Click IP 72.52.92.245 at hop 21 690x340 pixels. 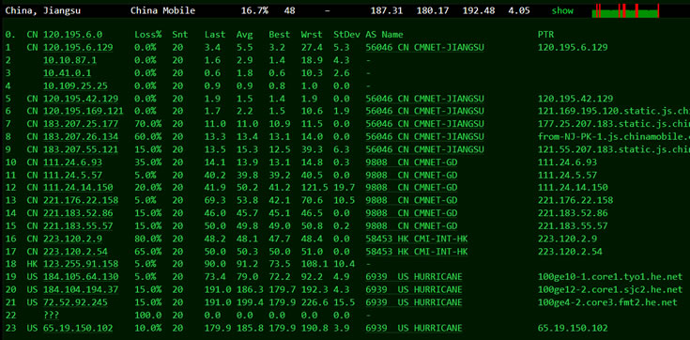click(x=75, y=302)
